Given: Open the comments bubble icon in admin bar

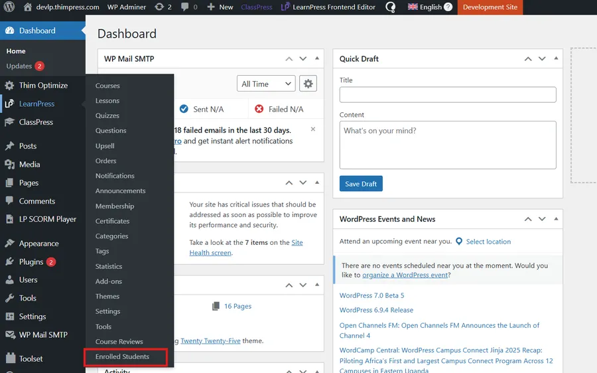Looking at the screenshot, I should pyautogui.click(x=184, y=7).
